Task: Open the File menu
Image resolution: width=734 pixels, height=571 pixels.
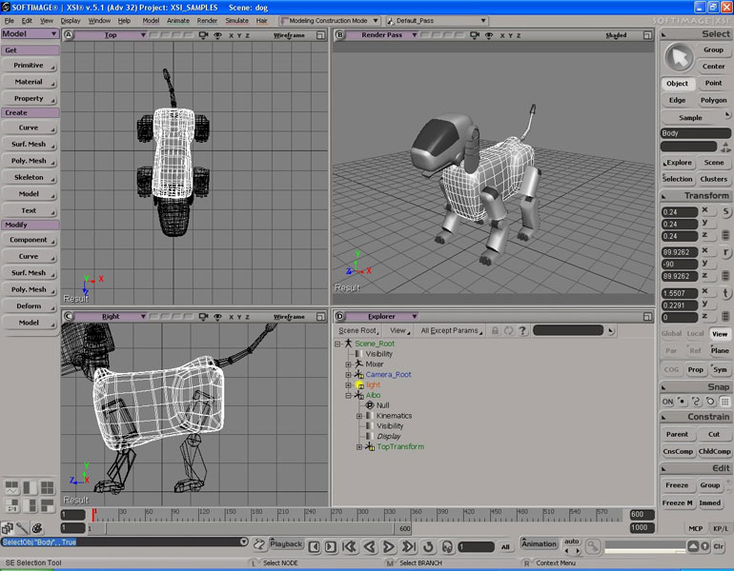Action: click(x=9, y=21)
